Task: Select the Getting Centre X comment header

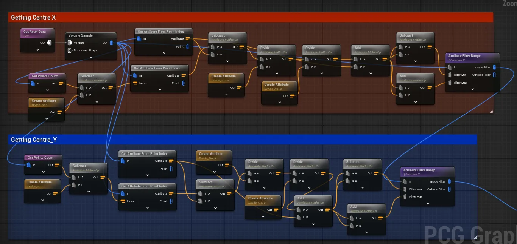Action: [x=251, y=17]
